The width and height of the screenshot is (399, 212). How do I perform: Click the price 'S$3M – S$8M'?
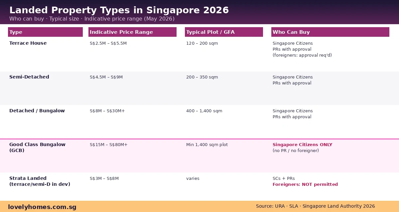tap(104, 179)
